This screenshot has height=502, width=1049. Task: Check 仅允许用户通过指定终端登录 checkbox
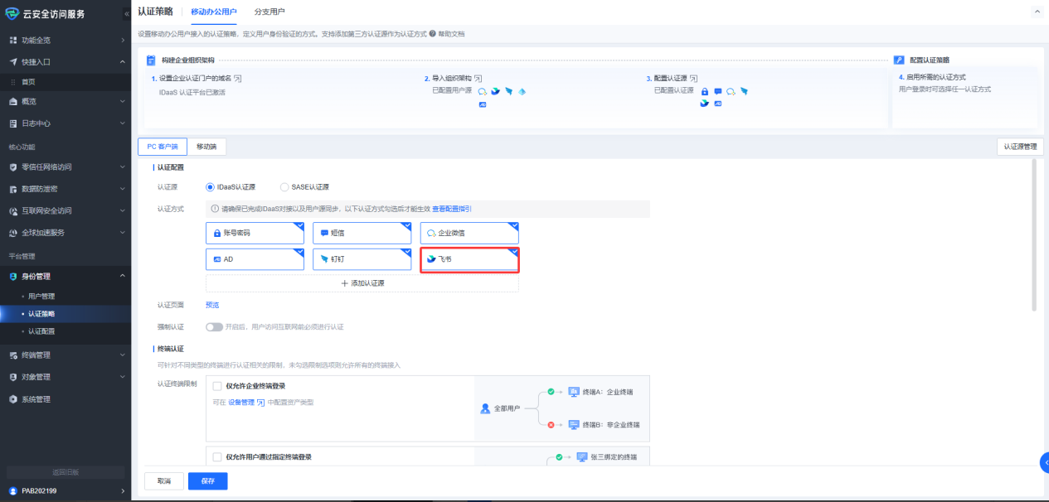[x=217, y=456]
